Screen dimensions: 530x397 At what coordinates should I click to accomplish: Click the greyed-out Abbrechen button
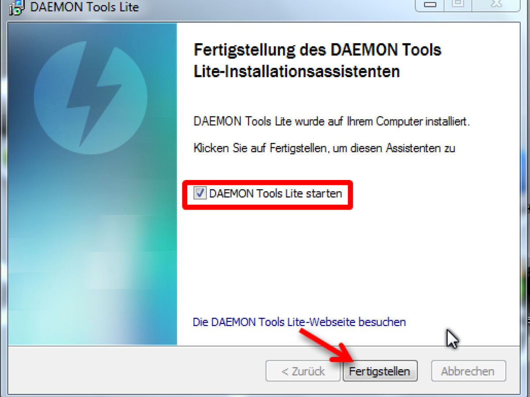[x=468, y=371]
